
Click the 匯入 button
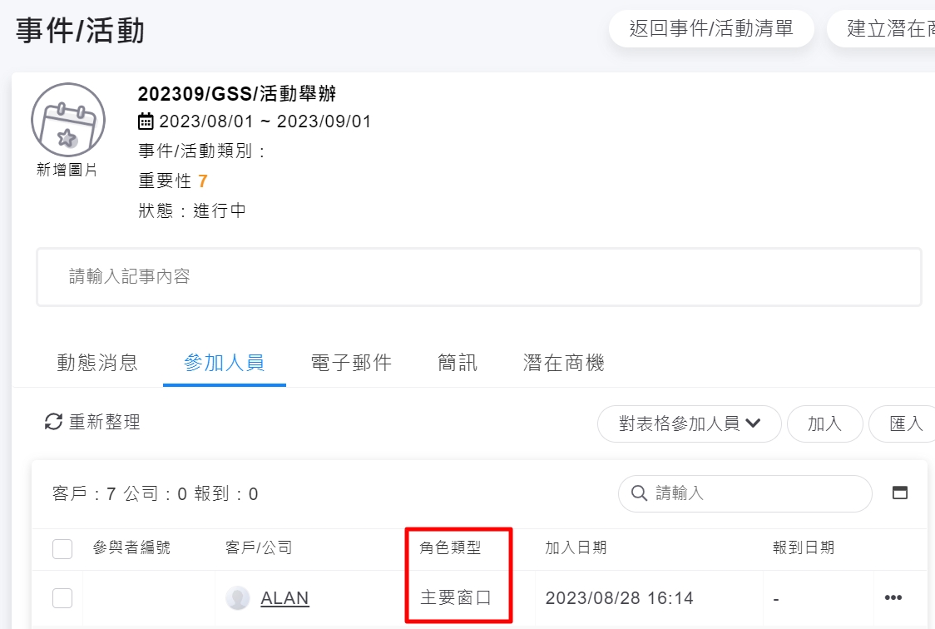click(905, 423)
